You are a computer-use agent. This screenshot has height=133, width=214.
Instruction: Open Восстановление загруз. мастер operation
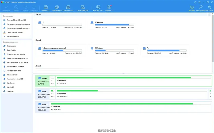pos(16,62)
